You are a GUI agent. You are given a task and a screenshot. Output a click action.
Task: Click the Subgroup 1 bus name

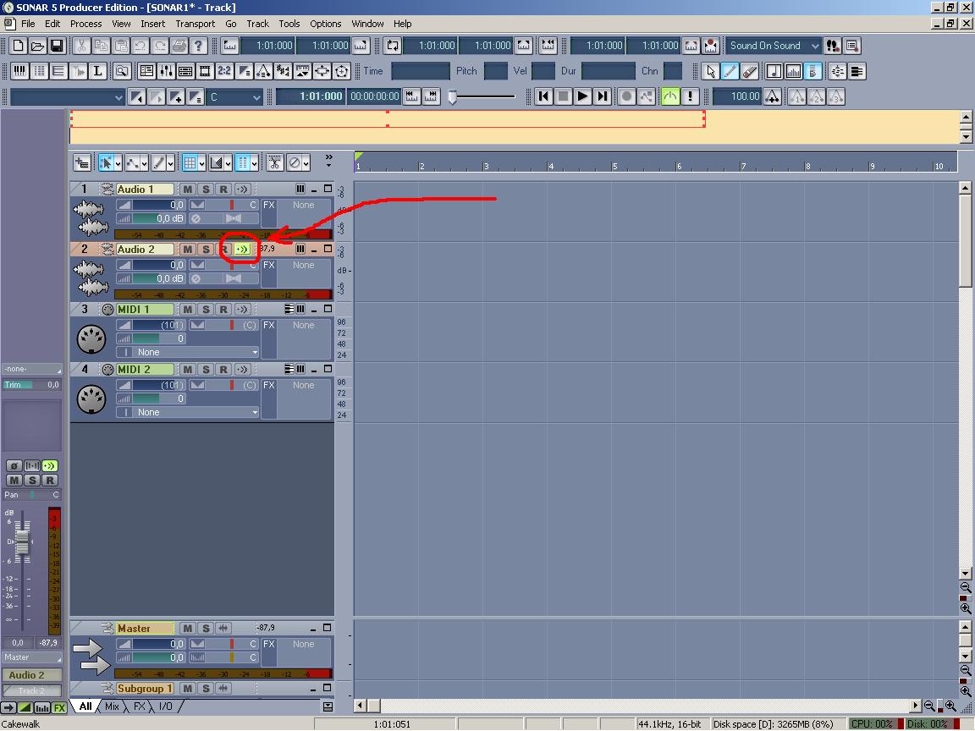144,689
